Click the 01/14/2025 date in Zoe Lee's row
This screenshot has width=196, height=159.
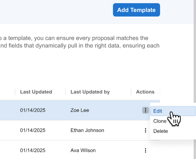[33, 110]
